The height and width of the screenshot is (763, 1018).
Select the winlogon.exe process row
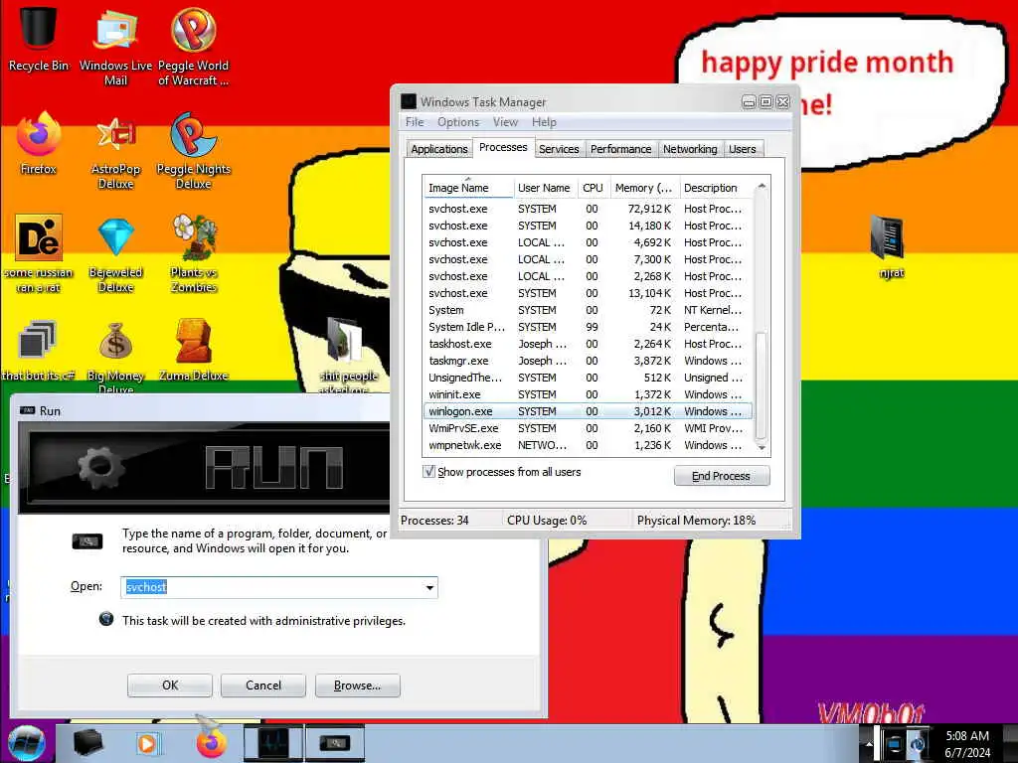pos(588,411)
